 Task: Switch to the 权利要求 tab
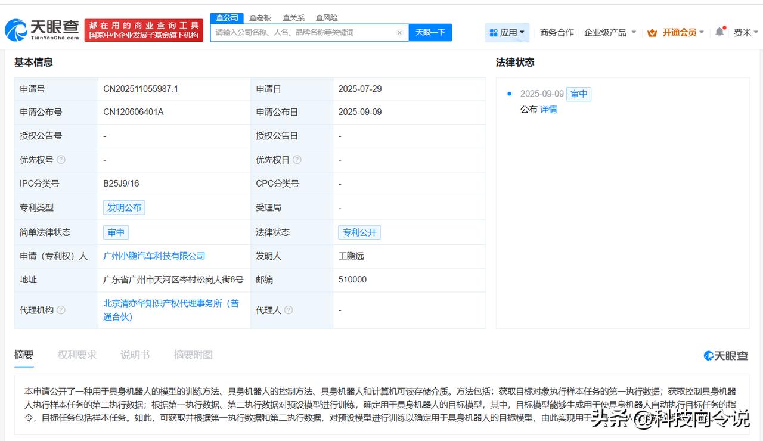pyautogui.click(x=77, y=355)
